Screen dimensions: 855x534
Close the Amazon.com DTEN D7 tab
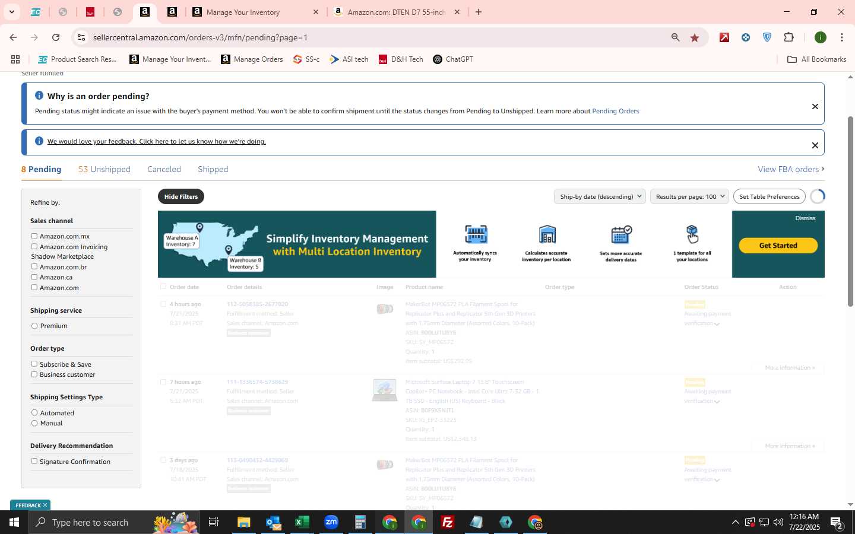[457, 12]
